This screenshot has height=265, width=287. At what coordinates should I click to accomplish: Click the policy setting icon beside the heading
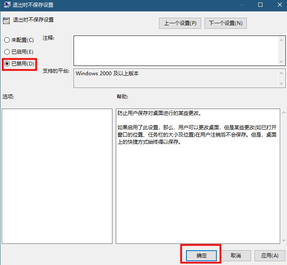(6, 20)
